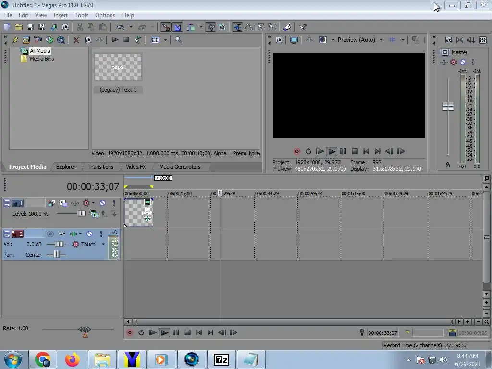
Task: Go to Start under video preview
Action: [x=366, y=151]
